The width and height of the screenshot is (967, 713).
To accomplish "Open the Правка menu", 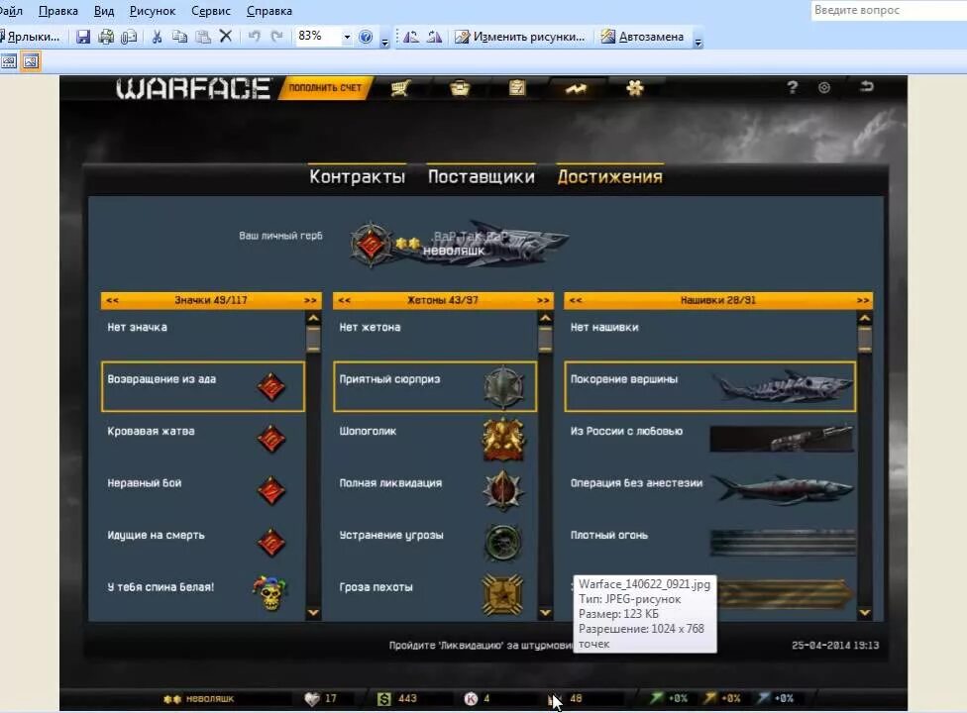I will 58,11.
